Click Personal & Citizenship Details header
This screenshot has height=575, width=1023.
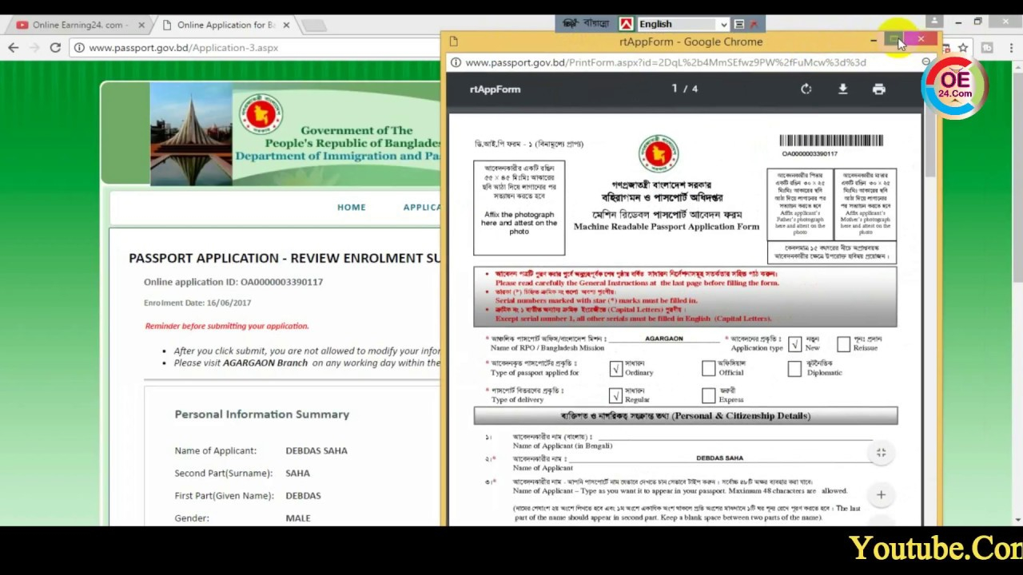click(686, 416)
